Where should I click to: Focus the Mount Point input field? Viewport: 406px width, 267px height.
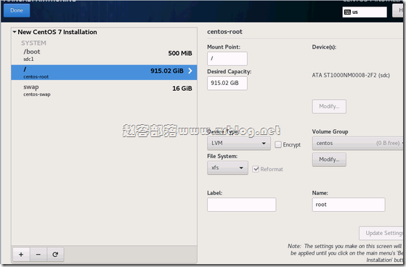click(x=227, y=59)
